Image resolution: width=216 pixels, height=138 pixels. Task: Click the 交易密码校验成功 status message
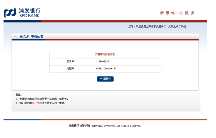tap(105, 54)
